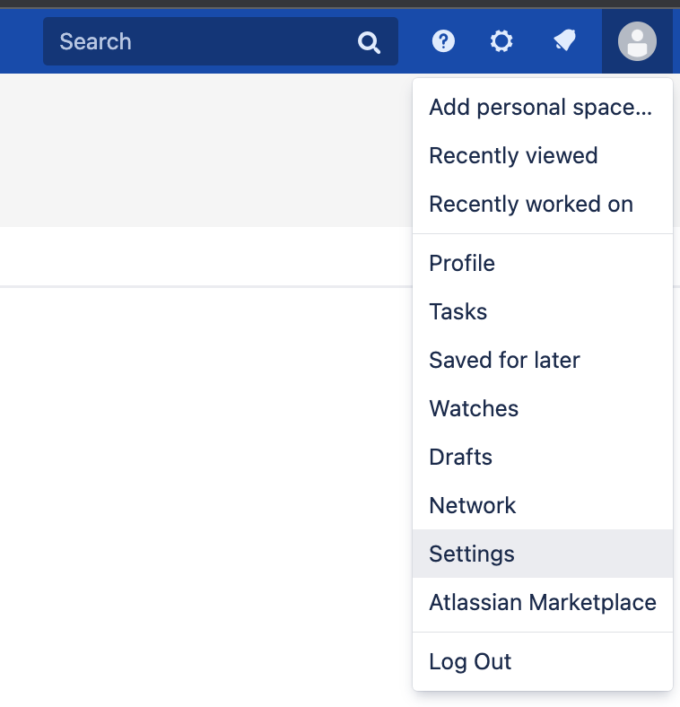Choose the highlighted Settings entry

tap(472, 554)
